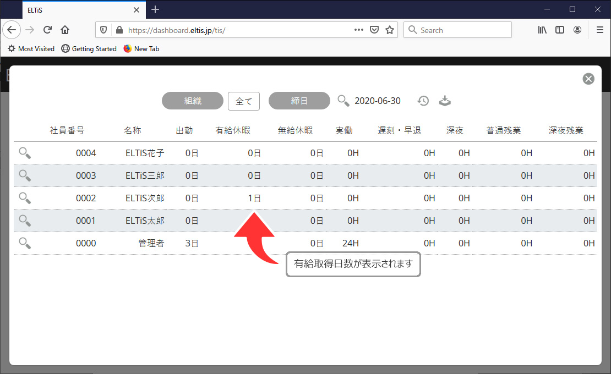The height and width of the screenshot is (374, 611).
Task: Open details for 管理者 via magnifier icon
Action: (x=25, y=243)
